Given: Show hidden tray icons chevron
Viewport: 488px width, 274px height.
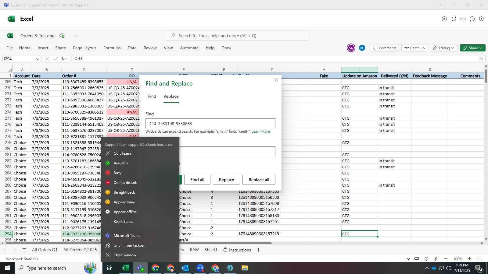Looking at the screenshot, I should coord(426,268).
